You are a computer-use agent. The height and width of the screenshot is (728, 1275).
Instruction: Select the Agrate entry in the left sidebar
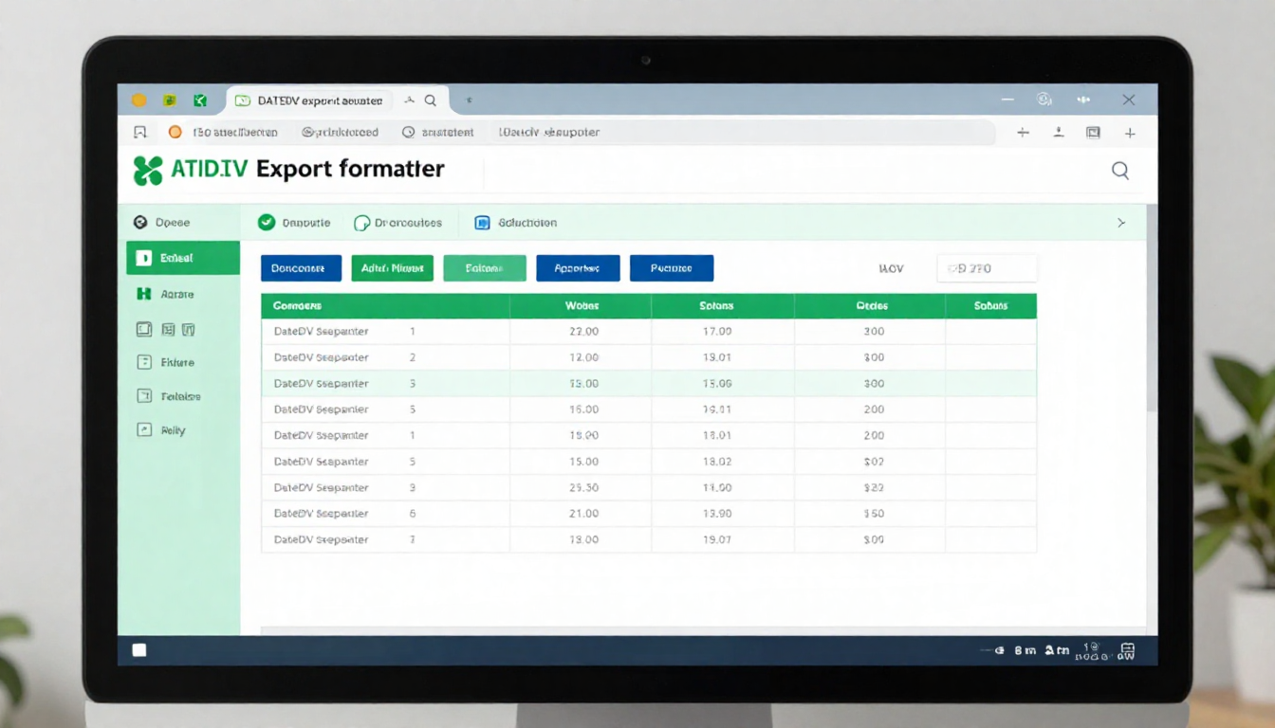180,294
